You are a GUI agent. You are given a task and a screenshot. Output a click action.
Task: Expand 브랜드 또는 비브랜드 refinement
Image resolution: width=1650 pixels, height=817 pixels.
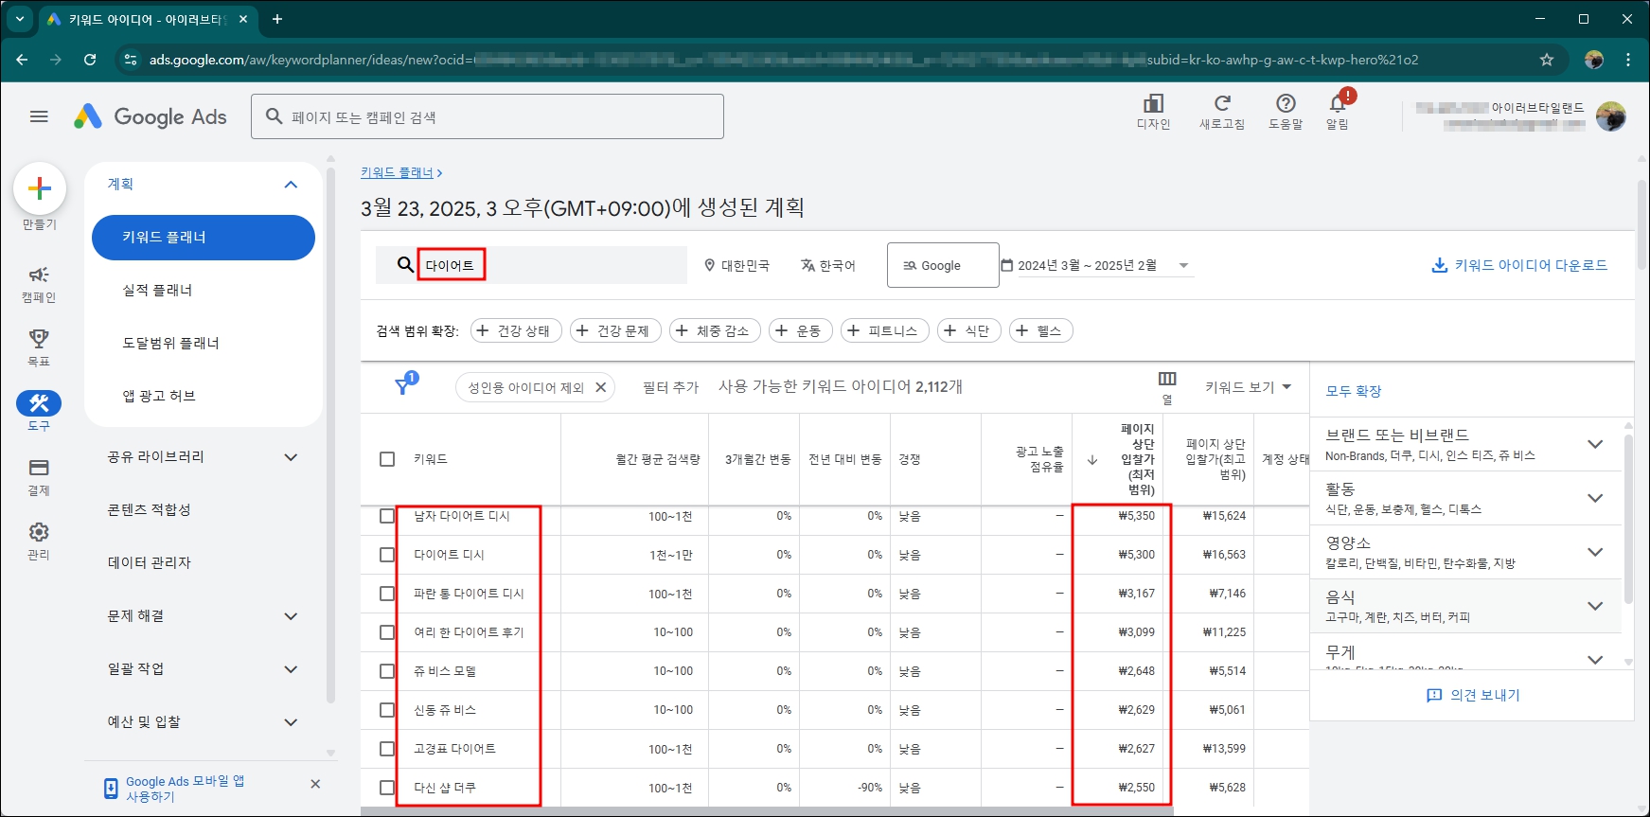[x=1595, y=444]
